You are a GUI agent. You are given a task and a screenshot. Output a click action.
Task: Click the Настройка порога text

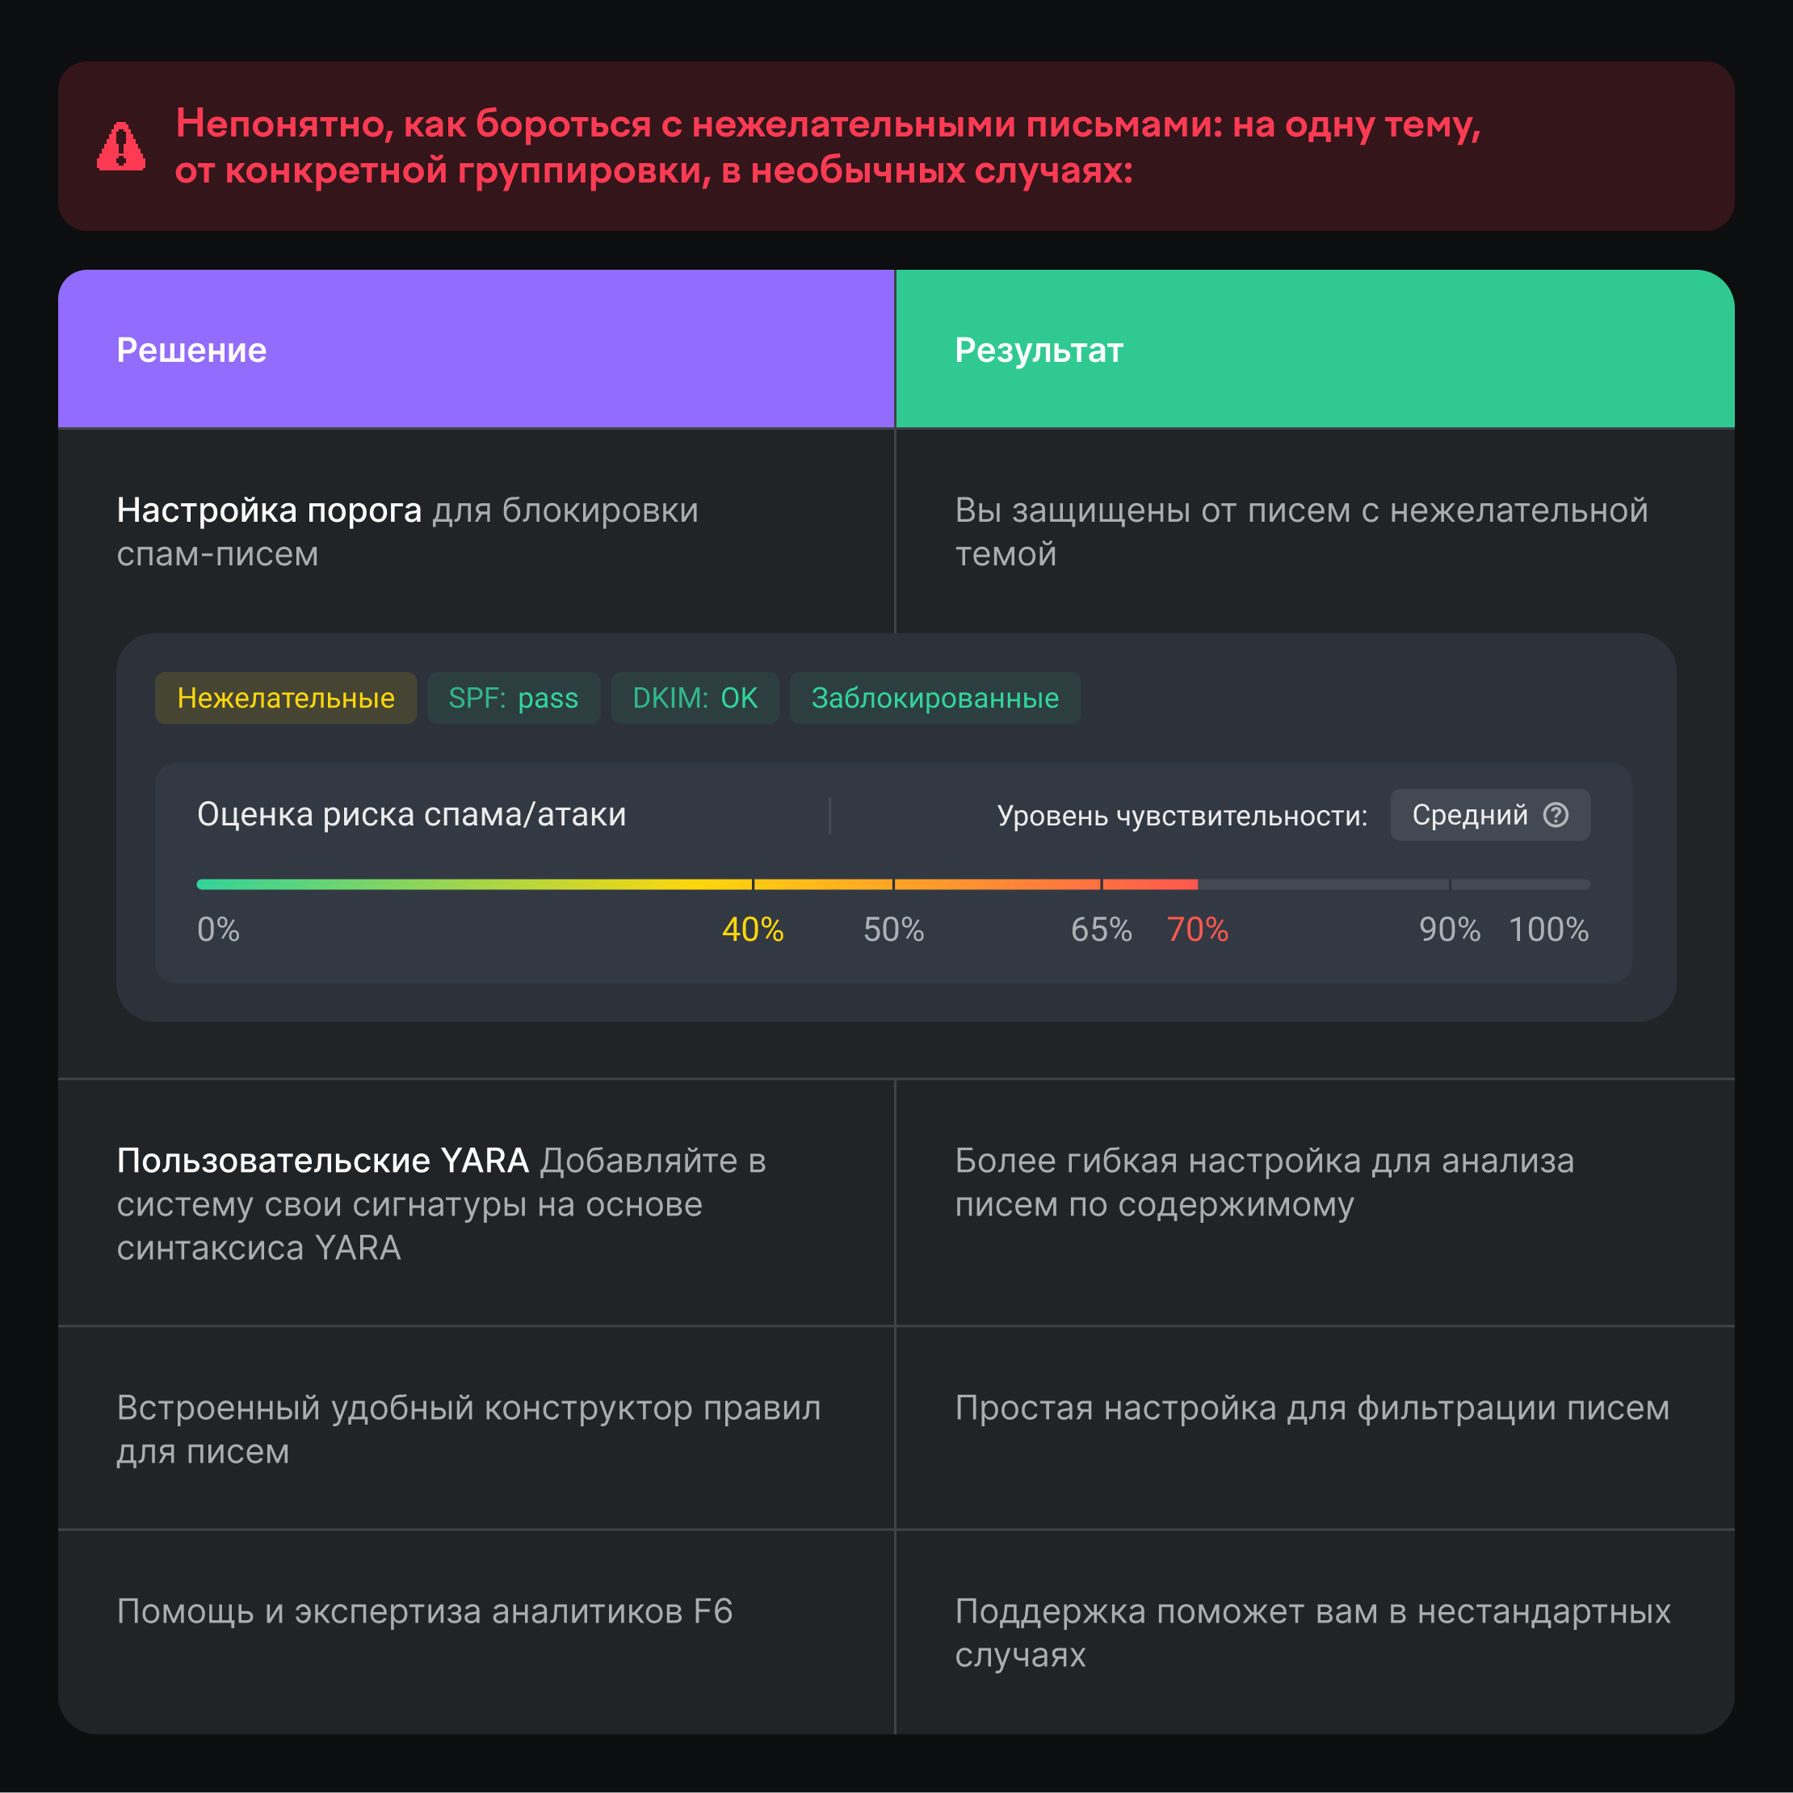pos(269,510)
